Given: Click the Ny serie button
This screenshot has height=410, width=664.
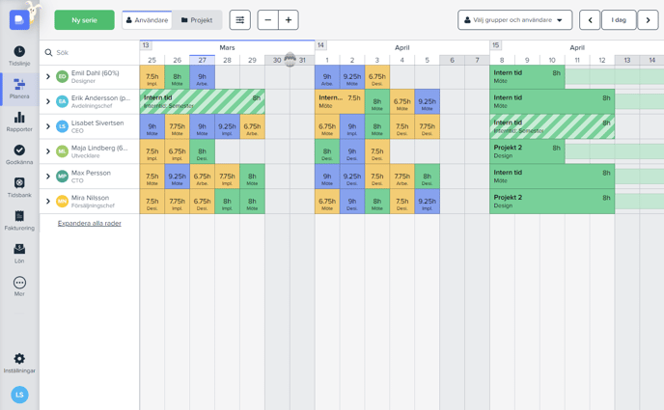Looking at the screenshot, I should pyautogui.click(x=84, y=20).
